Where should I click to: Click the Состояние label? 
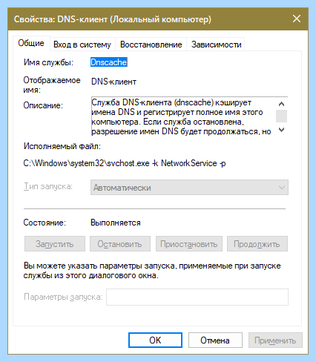pyautogui.click(x=45, y=223)
